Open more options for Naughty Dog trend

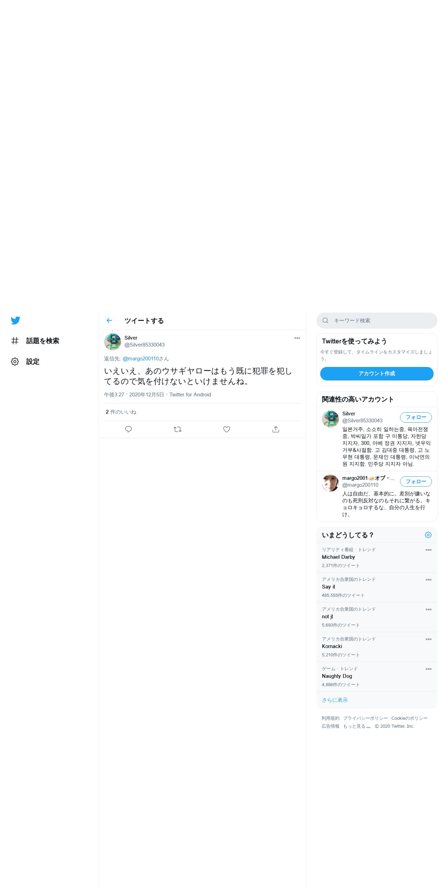428,669
